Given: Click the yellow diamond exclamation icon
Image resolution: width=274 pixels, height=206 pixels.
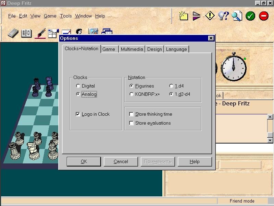Looking at the screenshot, I should (210, 16).
